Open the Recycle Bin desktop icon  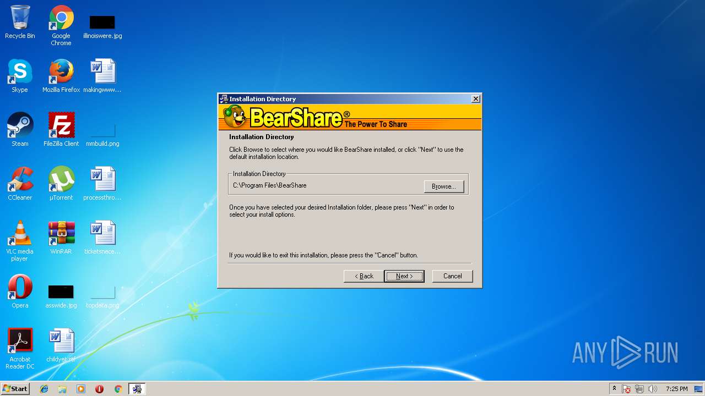[20, 22]
